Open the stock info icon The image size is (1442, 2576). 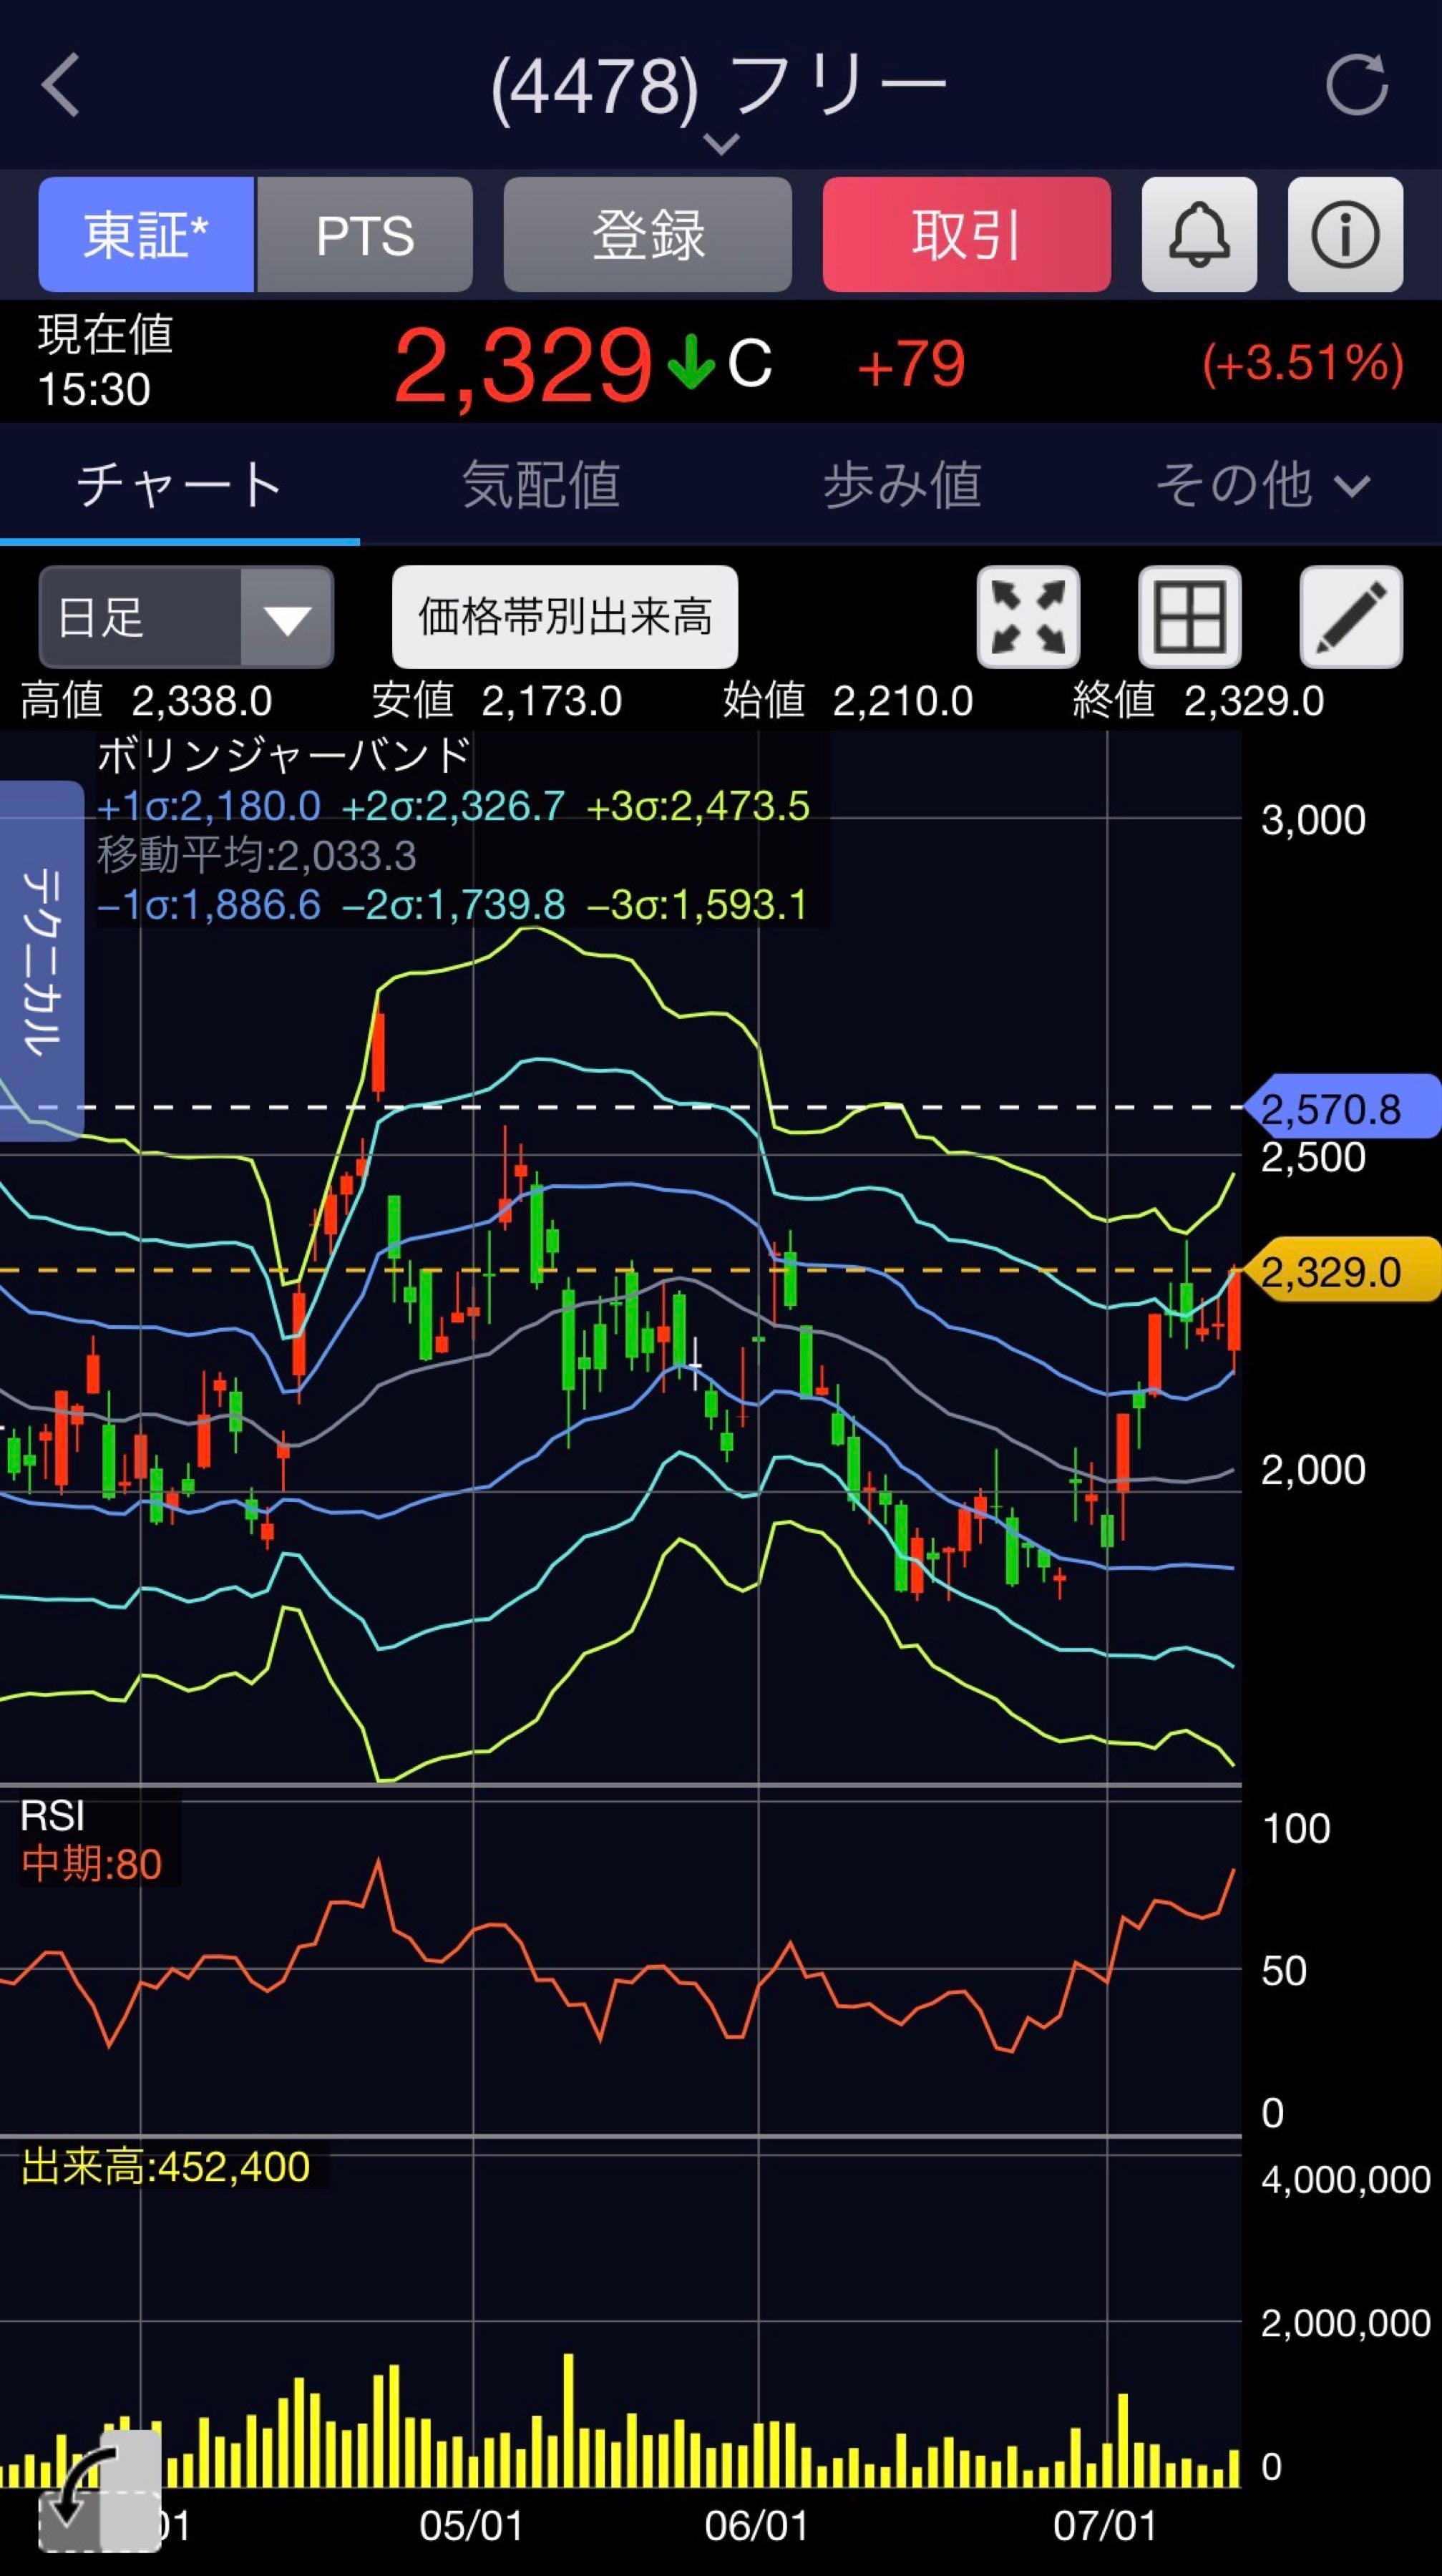click(1345, 235)
